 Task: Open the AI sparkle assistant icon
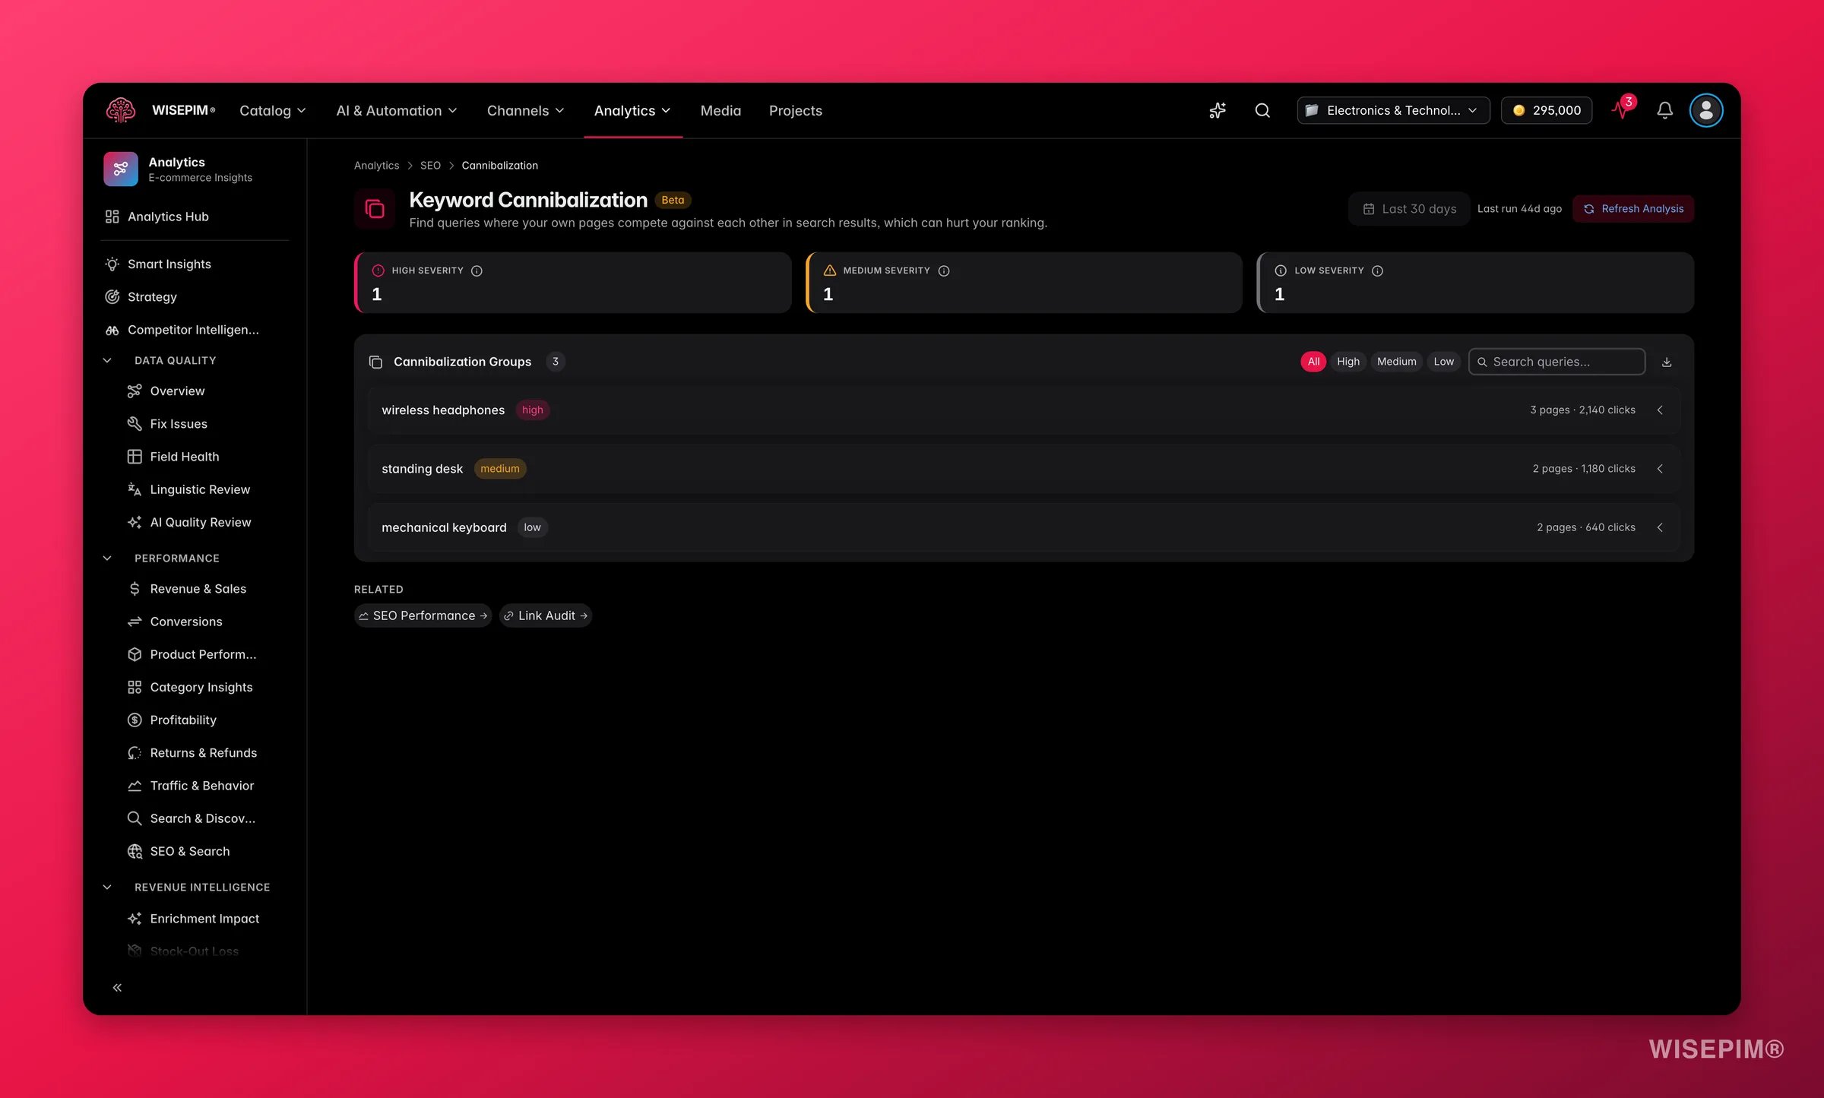tap(1218, 110)
